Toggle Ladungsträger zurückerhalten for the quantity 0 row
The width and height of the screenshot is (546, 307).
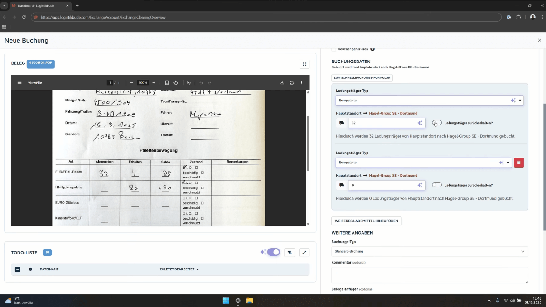437,185
